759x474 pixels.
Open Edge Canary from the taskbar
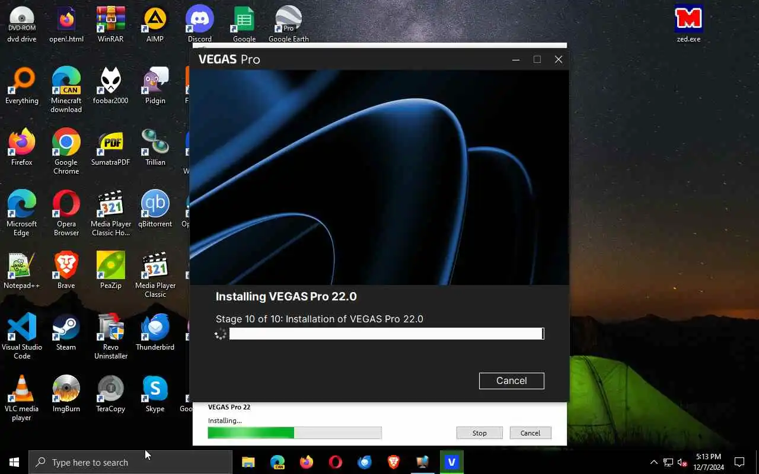(x=277, y=462)
